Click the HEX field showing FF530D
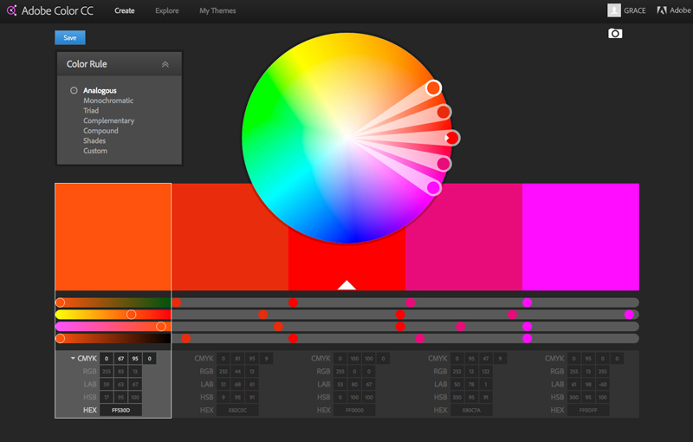Viewport: 693px width, 442px height. (120, 410)
